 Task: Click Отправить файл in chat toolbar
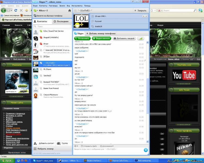[x=89, y=146]
